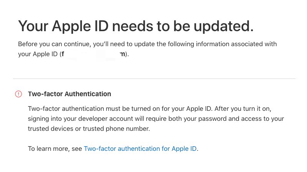Open Two-factor authentication for Apple ID link
The image size is (307, 172).
[140, 149]
